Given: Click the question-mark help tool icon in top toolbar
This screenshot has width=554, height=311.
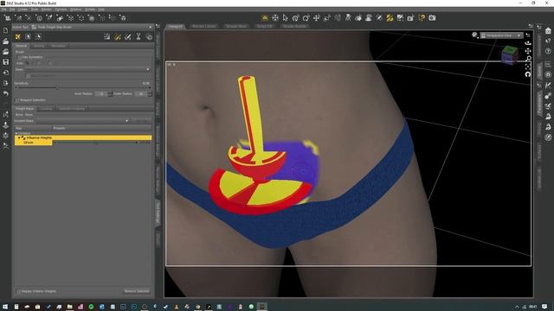Looking at the screenshot, I should (422, 17).
